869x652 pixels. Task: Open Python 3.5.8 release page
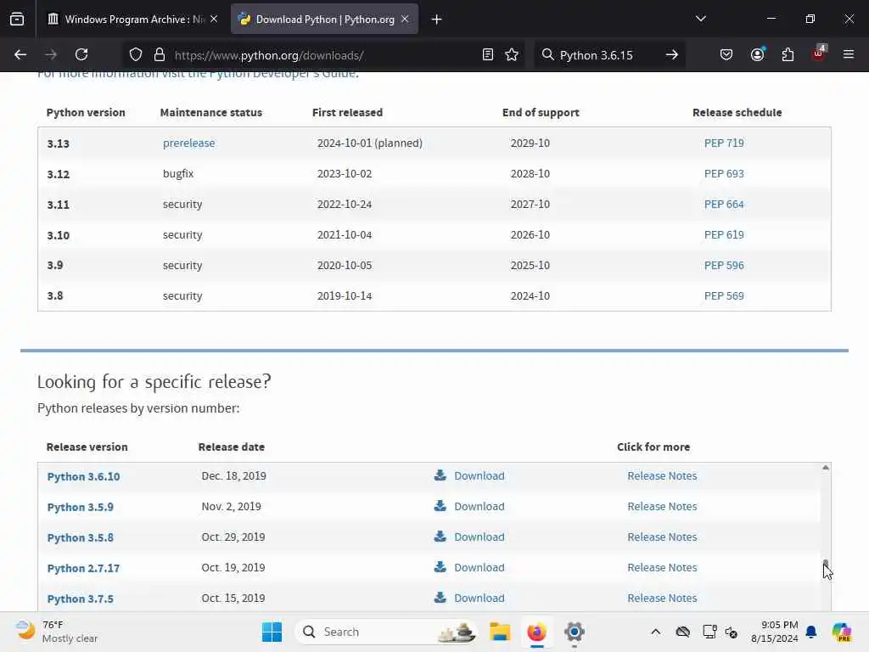tap(81, 537)
